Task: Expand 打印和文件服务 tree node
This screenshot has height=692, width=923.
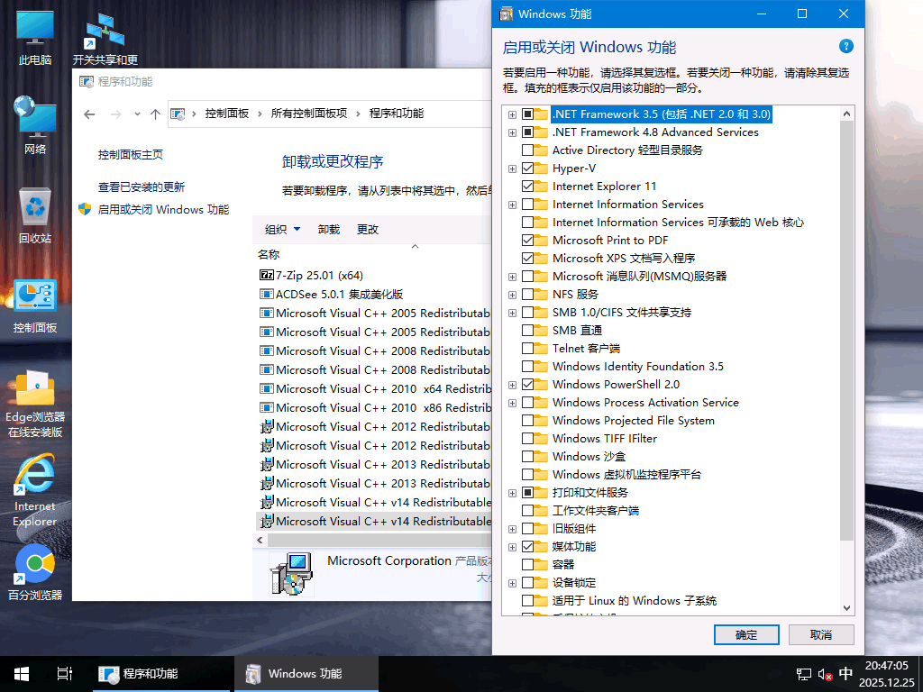Action: tap(512, 493)
